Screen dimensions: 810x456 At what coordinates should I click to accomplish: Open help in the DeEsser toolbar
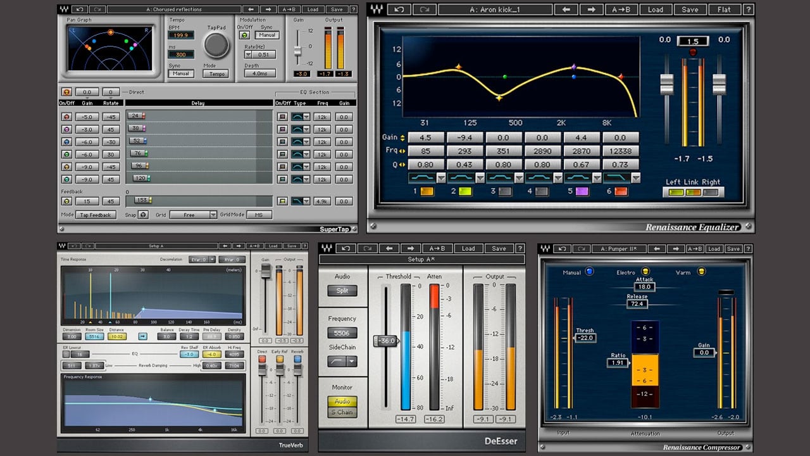coord(520,248)
